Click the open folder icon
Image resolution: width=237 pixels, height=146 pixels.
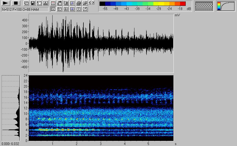click(85, 3)
